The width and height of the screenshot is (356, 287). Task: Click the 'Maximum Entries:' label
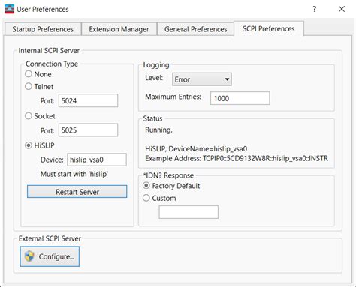[x=173, y=97]
